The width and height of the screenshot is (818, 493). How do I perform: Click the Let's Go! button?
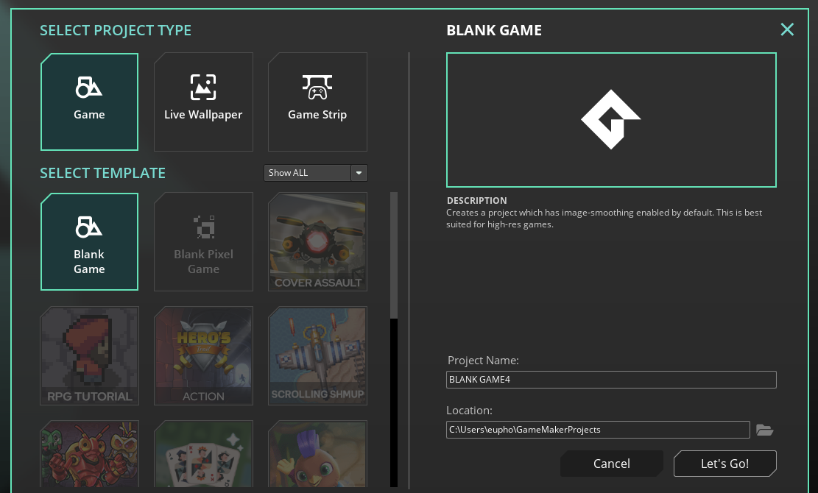pos(724,464)
